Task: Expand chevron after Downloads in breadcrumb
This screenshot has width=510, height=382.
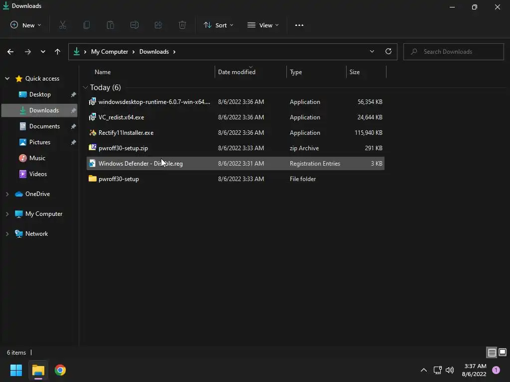Action: (174, 52)
